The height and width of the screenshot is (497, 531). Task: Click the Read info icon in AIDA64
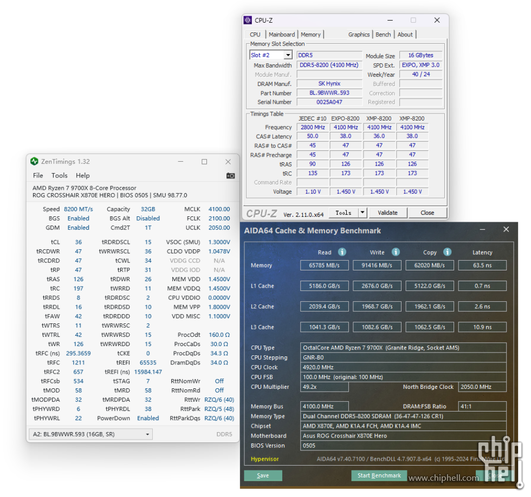tap(342, 252)
